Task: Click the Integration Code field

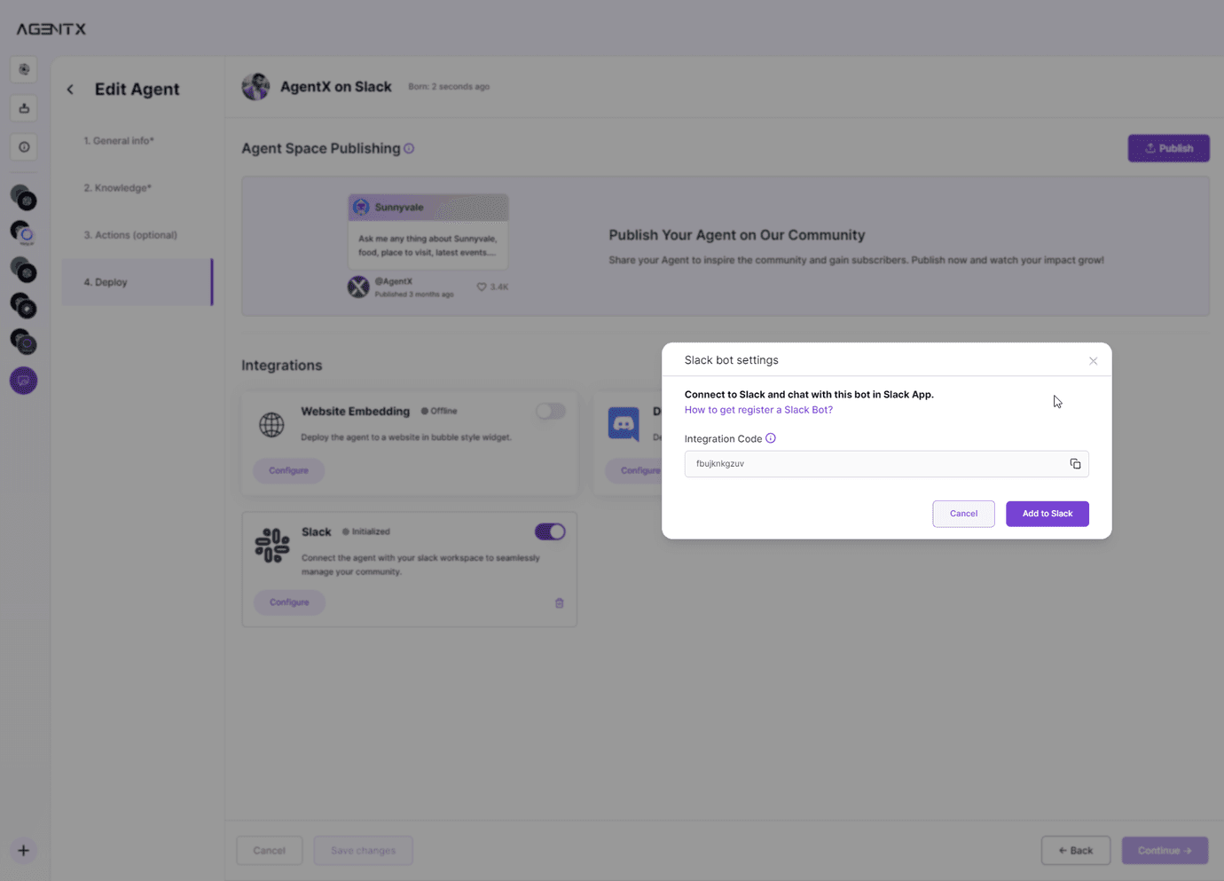Action: [x=887, y=464]
